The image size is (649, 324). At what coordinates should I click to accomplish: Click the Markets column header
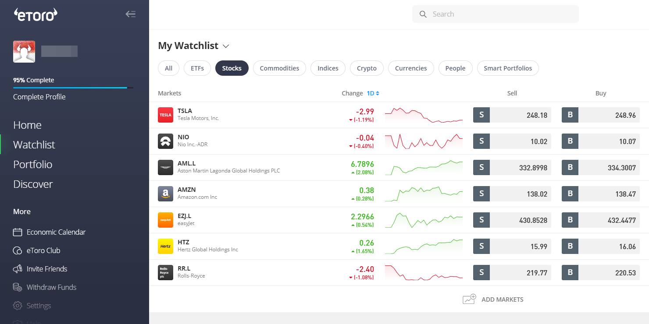[x=169, y=93]
